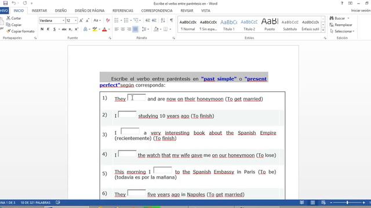Image resolution: width=371 pixels, height=208 pixels.
Task: Click the Save icon in quick access toolbar
Action: [5, 3]
